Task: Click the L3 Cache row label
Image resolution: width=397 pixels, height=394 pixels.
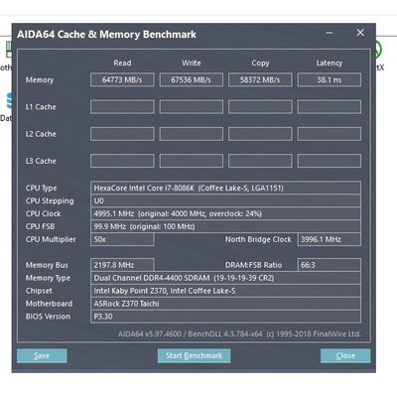Action: click(x=41, y=161)
